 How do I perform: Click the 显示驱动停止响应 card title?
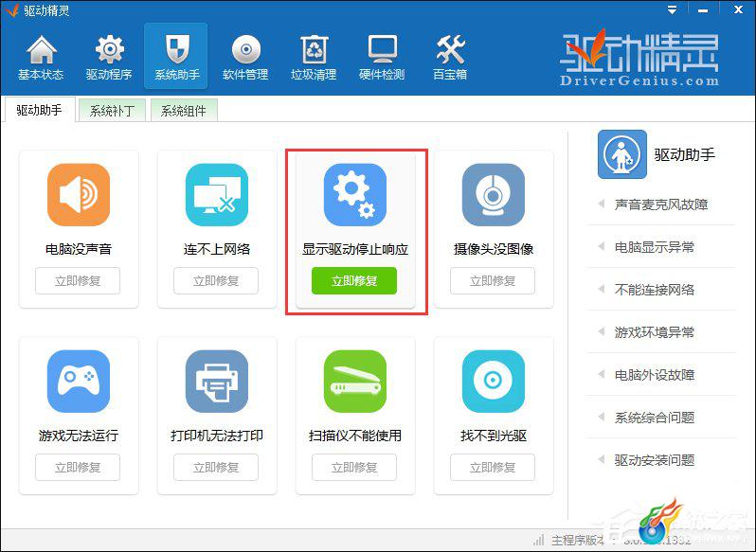(x=355, y=249)
